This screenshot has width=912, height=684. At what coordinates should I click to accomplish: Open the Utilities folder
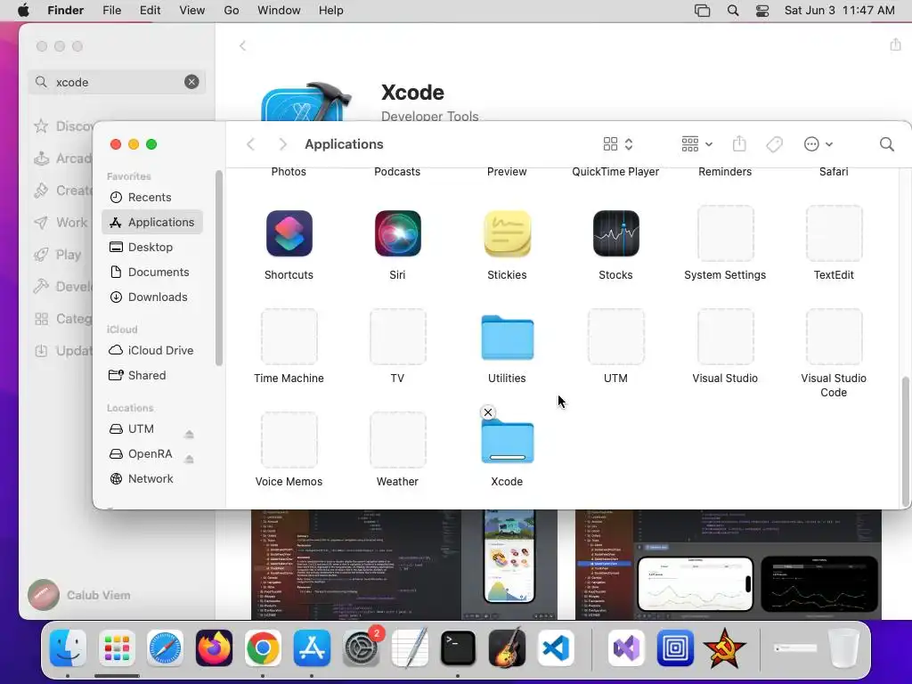(507, 338)
